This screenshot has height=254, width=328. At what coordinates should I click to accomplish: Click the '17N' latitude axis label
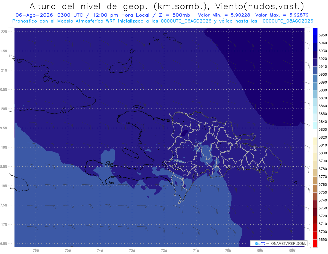coord(4,224)
